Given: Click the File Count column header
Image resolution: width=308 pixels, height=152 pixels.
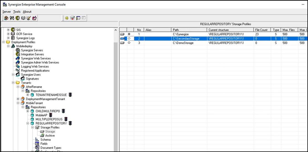Looking at the screenshot, I should pos(261,30).
